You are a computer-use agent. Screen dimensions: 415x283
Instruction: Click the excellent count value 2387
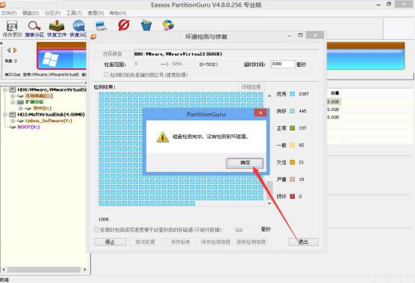pos(304,94)
